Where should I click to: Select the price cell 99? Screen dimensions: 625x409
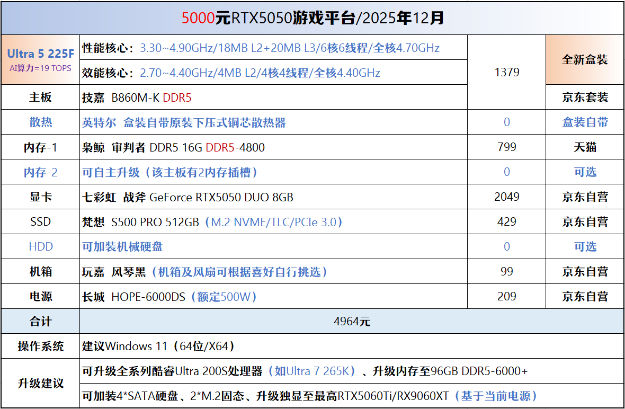tap(506, 271)
